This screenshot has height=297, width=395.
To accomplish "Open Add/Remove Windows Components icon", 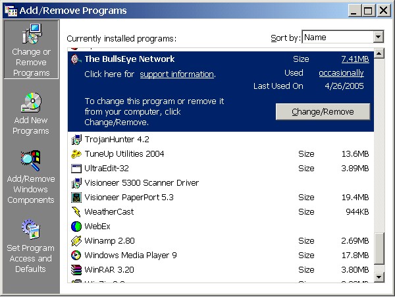I will point(31,161).
